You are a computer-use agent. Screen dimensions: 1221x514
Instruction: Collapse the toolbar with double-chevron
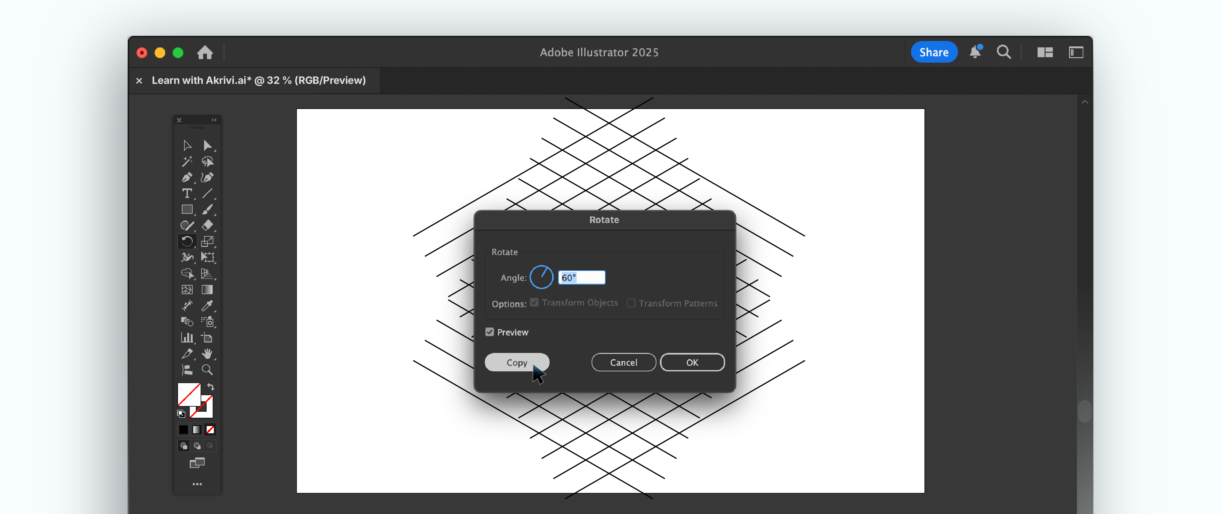pyautogui.click(x=214, y=120)
